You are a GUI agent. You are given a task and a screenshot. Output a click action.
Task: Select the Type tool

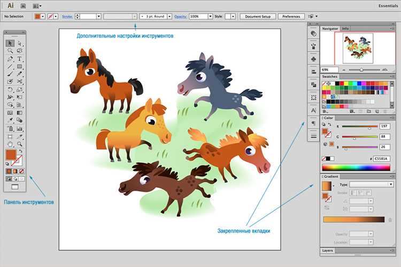coord(19,59)
